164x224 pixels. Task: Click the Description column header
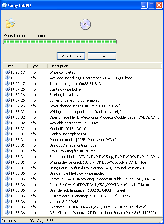[x=104, y=66]
